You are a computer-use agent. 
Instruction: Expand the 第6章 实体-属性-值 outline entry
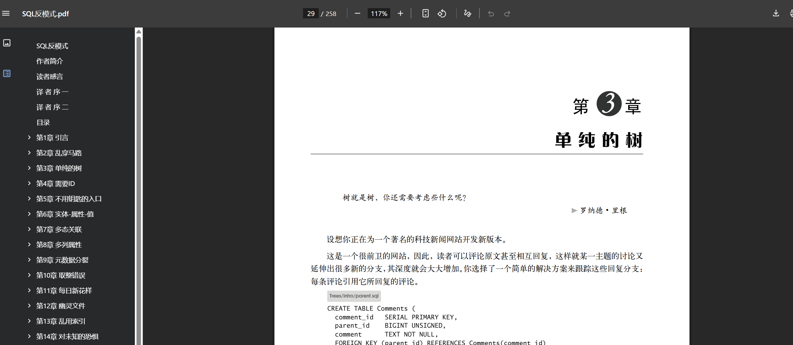[29, 214]
